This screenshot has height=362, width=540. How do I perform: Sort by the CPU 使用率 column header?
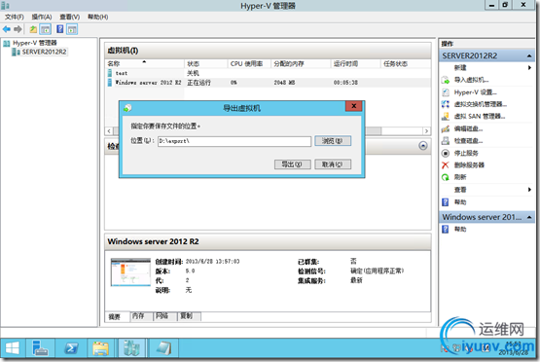pos(249,63)
